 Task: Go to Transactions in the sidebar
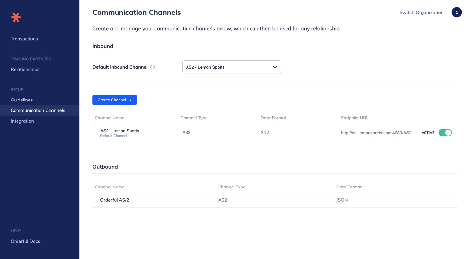24,39
